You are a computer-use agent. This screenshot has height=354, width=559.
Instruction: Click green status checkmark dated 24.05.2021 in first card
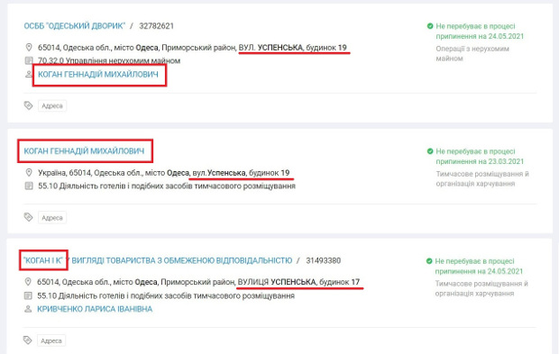tap(430, 26)
